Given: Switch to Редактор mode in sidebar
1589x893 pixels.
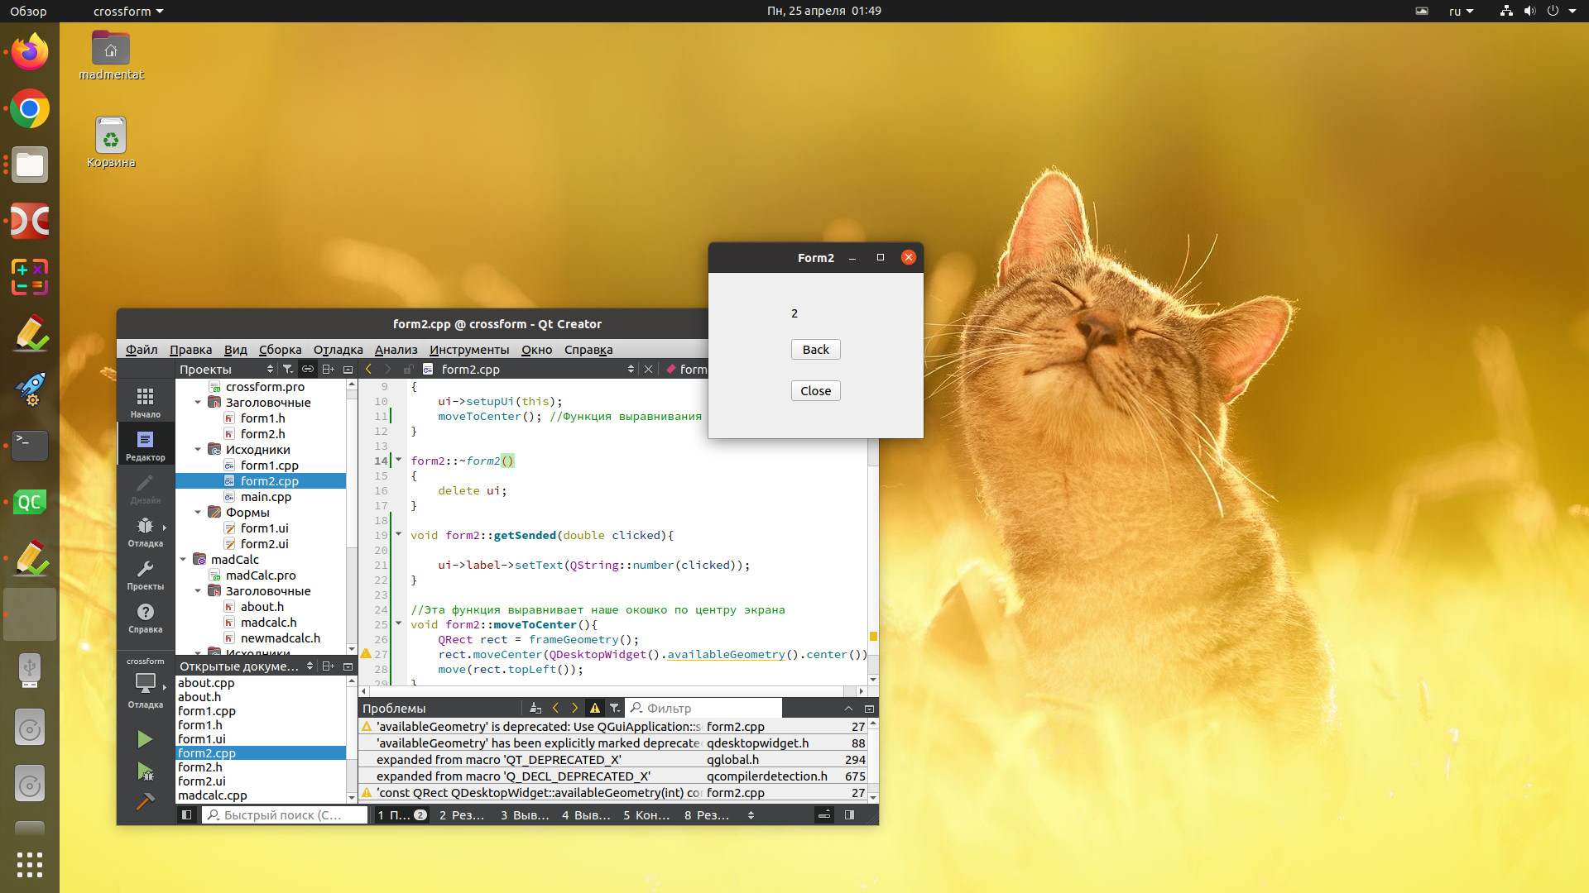Looking at the screenshot, I should tap(145, 446).
